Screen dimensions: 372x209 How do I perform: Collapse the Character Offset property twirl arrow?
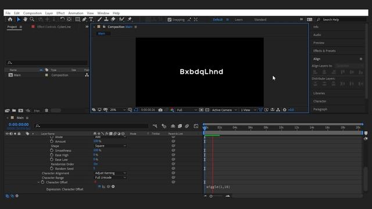(38, 182)
